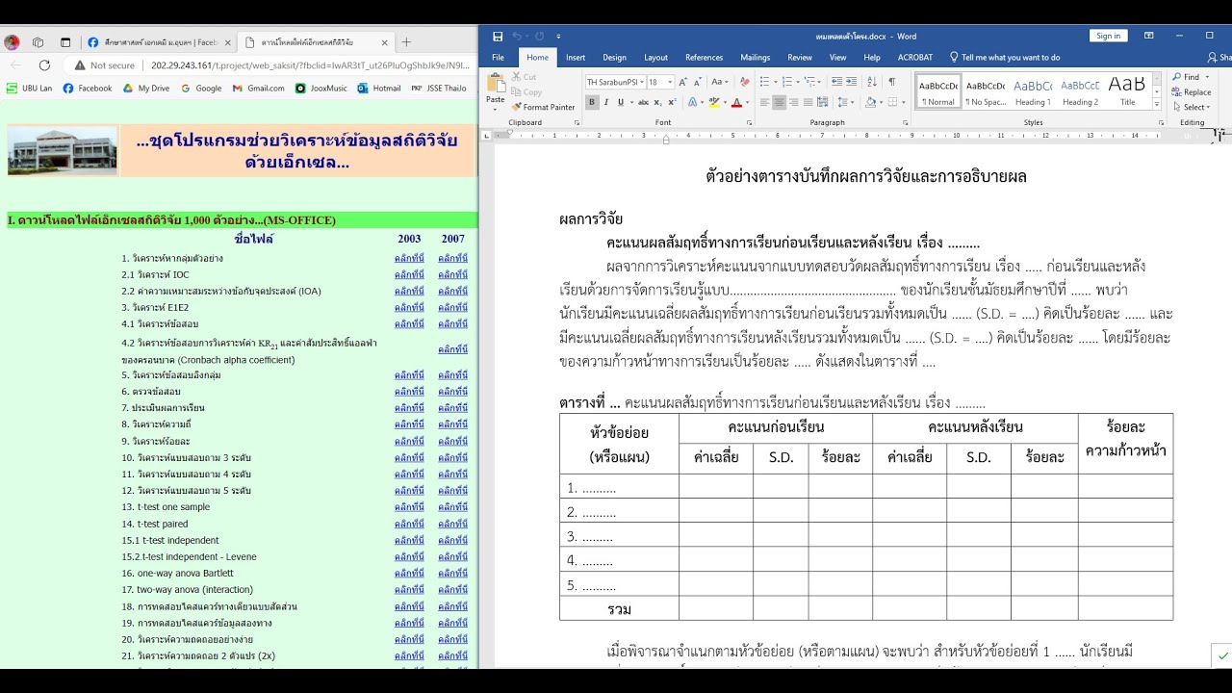This screenshot has height=693, width=1232.
Task: Click the Sign in button in Word
Action: click(1108, 36)
